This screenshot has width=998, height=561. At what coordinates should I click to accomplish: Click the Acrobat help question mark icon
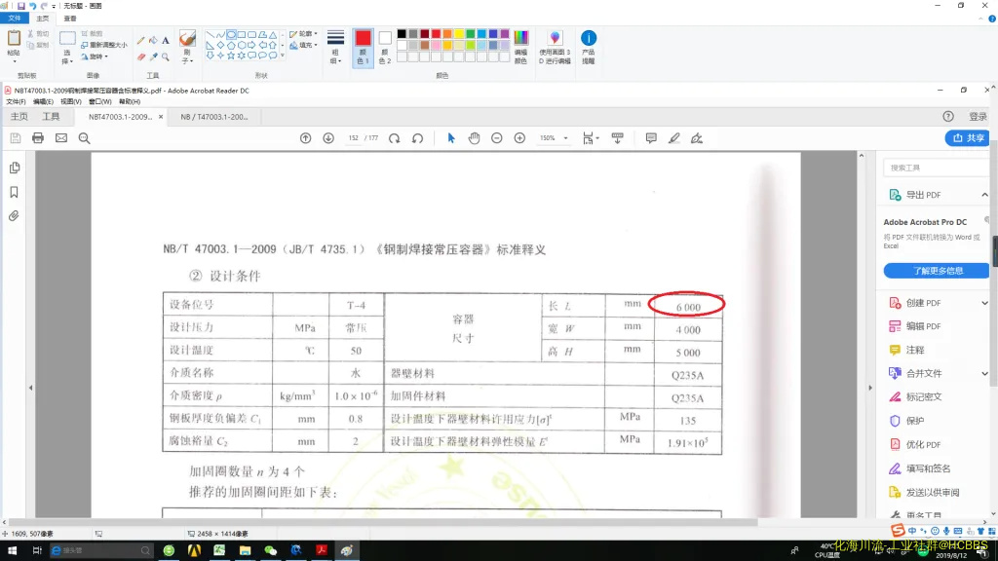[948, 117]
